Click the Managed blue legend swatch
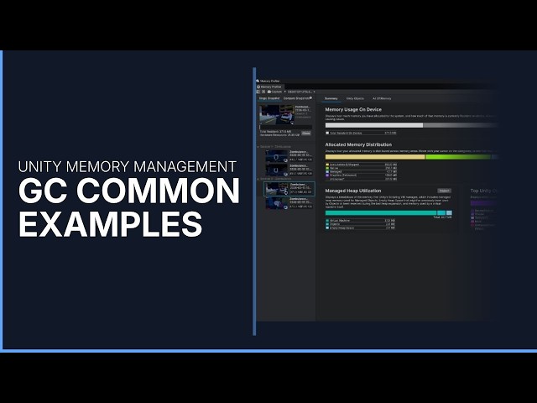The image size is (537, 403). point(327,171)
